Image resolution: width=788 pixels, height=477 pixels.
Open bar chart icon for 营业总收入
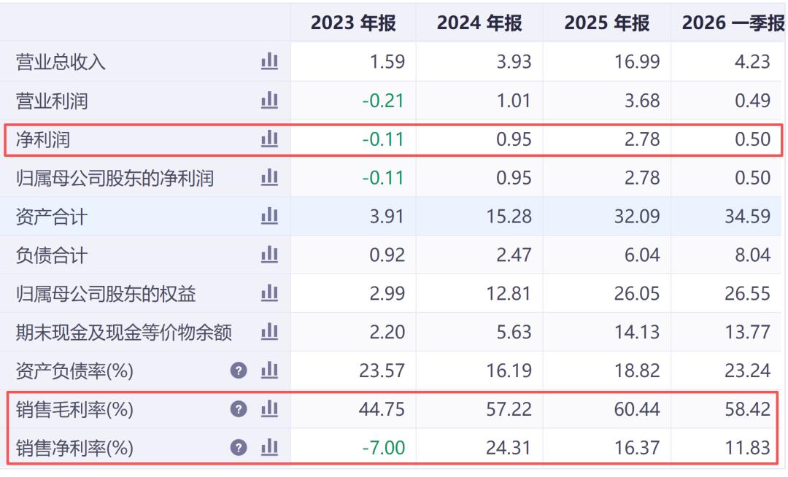(269, 61)
